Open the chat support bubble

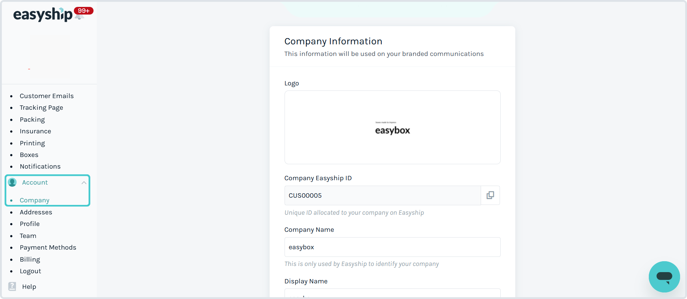[x=664, y=277]
